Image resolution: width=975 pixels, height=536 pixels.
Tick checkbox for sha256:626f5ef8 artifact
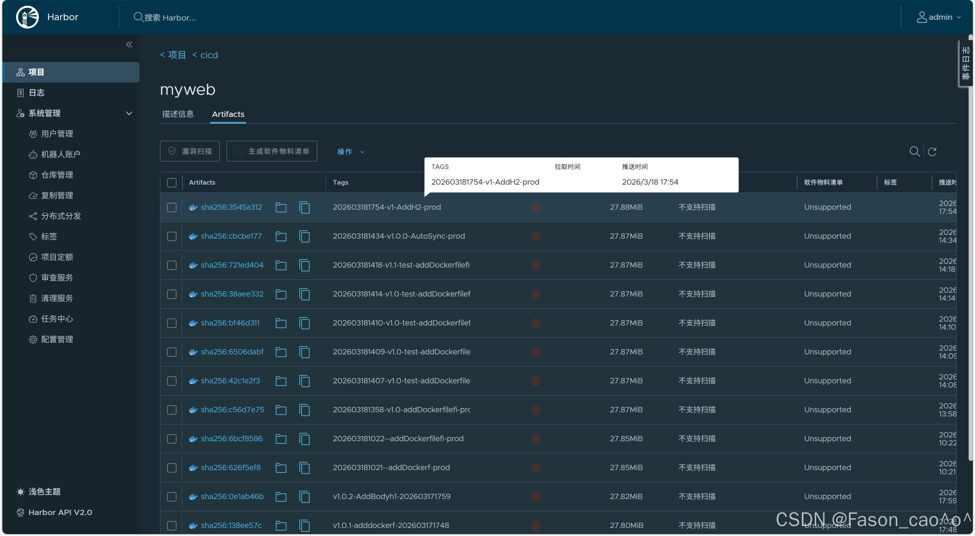tap(172, 468)
